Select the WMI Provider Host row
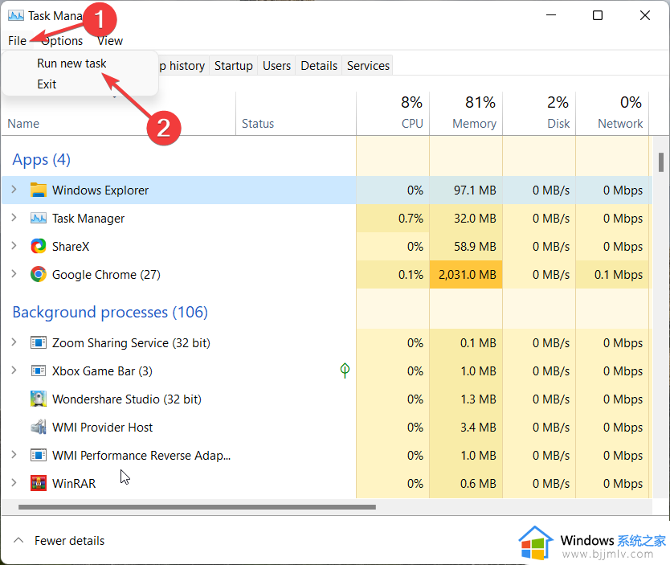This screenshot has height=565, width=670. click(x=327, y=427)
